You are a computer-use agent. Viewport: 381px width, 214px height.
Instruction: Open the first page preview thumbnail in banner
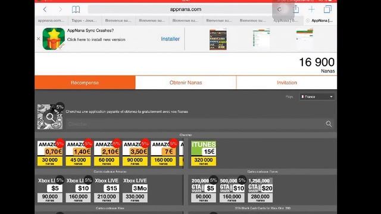point(218,39)
